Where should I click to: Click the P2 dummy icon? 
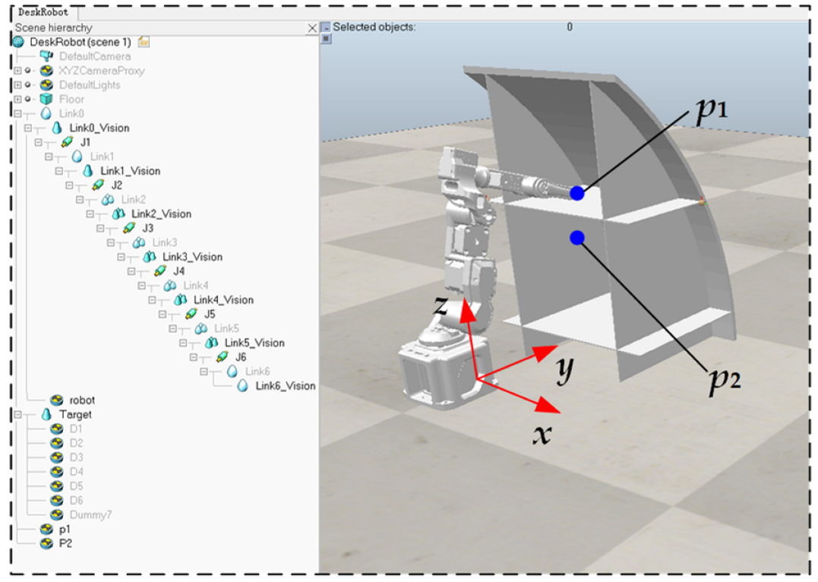pos(47,543)
